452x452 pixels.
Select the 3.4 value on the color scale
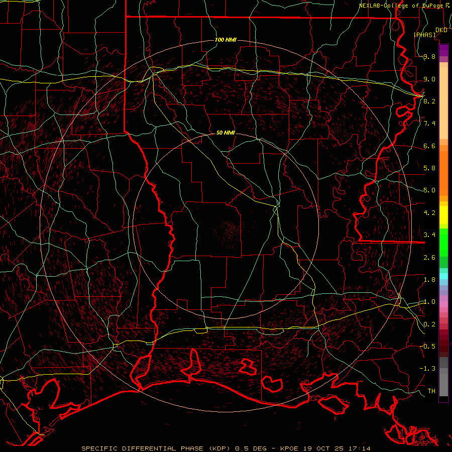[x=429, y=235]
